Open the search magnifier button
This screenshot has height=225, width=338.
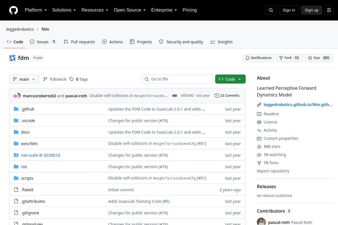(271, 10)
